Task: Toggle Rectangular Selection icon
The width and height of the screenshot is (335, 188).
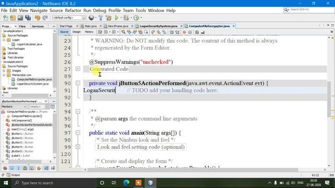Action: coord(146,32)
